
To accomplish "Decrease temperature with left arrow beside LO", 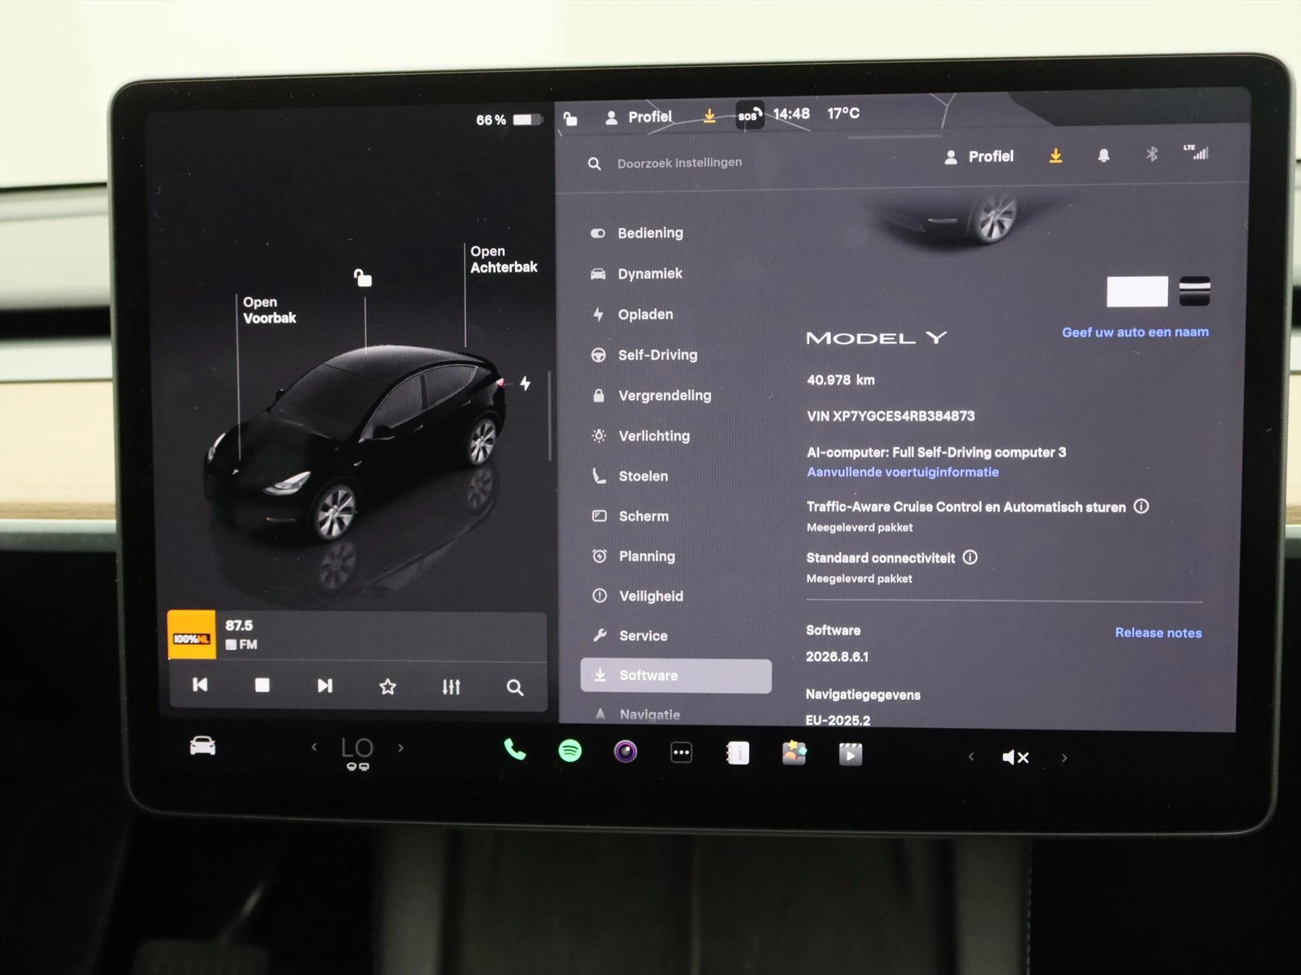I will (x=314, y=747).
